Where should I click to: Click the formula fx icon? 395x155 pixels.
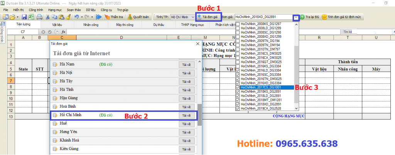(63, 32)
